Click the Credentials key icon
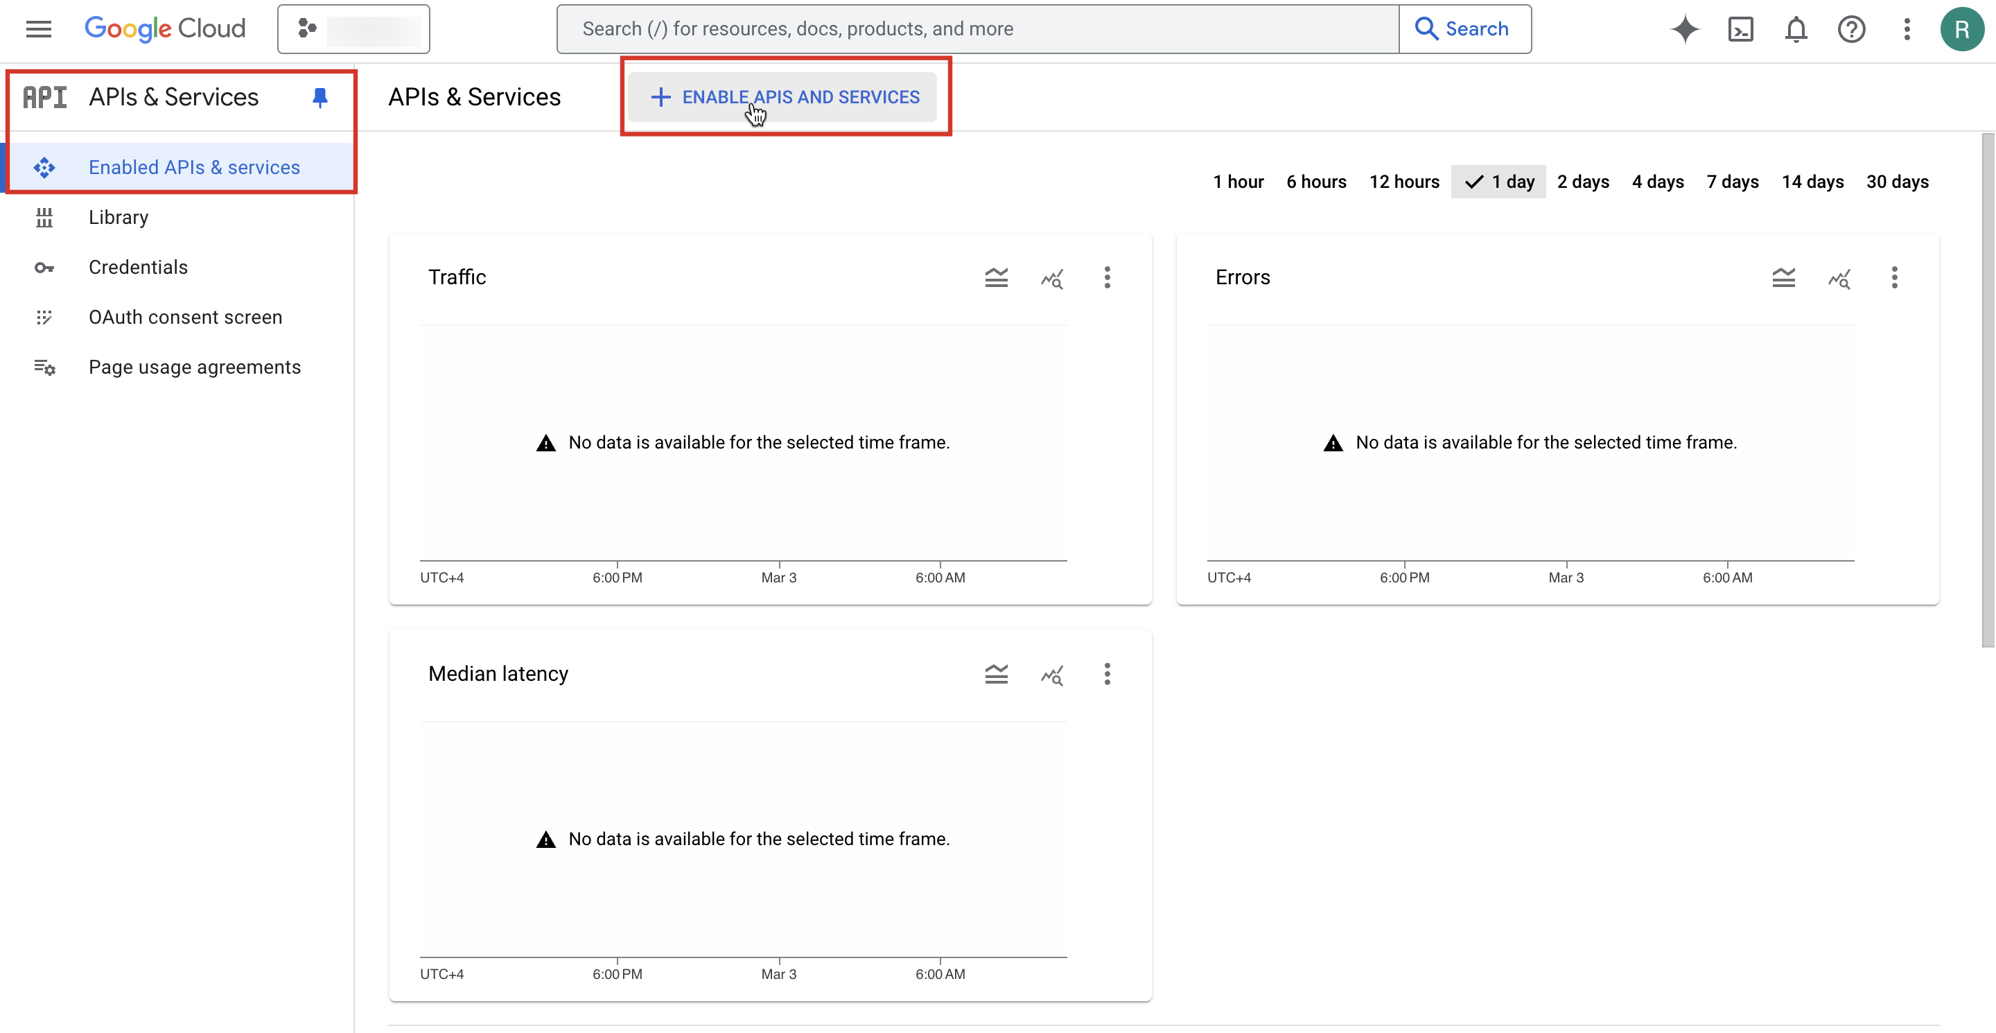This screenshot has height=1033, width=1996. [x=44, y=268]
